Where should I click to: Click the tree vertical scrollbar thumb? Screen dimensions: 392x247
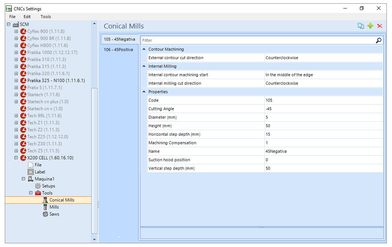point(94,160)
